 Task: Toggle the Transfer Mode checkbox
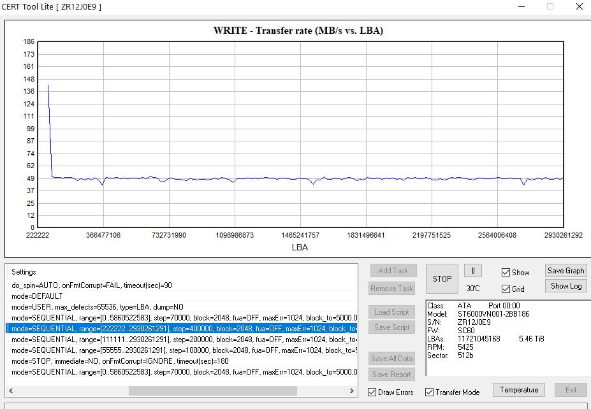tap(430, 392)
